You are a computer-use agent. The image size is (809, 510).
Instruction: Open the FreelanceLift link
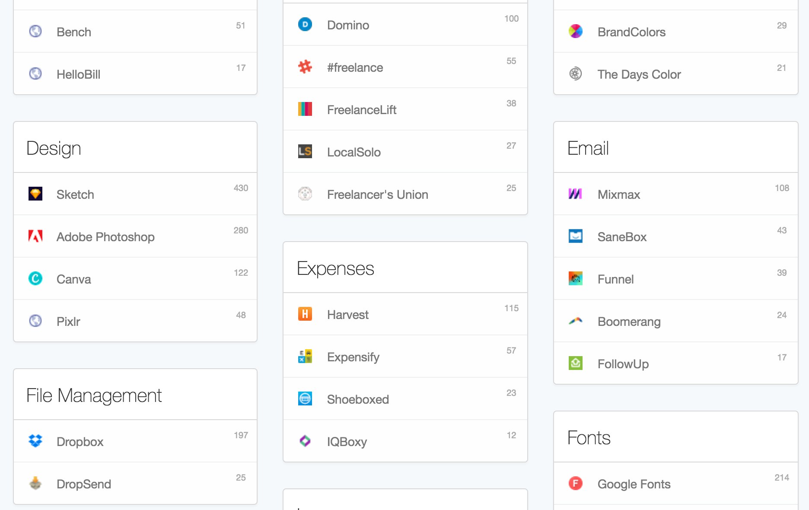click(x=362, y=110)
